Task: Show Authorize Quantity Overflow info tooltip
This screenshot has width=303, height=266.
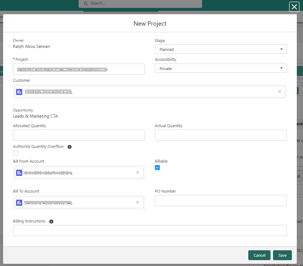Action: (x=70, y=147)
